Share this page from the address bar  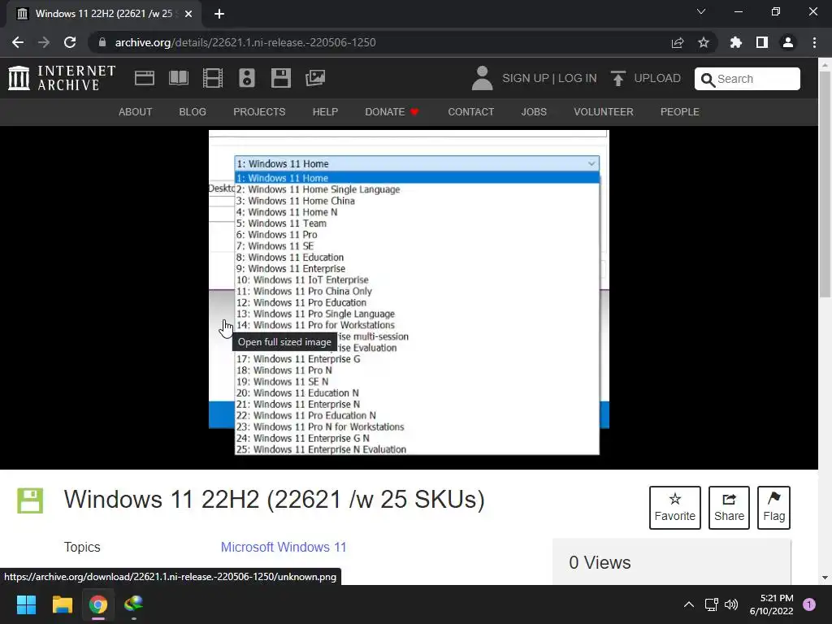[677, 42]
